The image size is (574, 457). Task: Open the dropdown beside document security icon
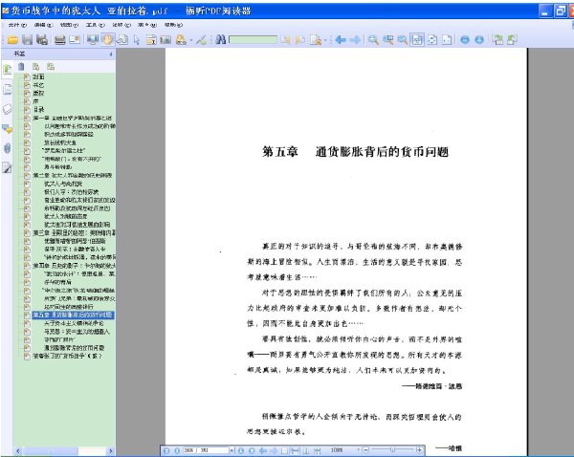click(325, 40)
